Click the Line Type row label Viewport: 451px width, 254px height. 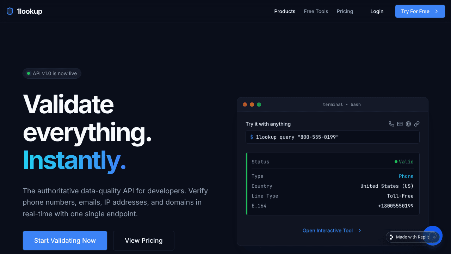pyautogui.click(x=265, y=196)
